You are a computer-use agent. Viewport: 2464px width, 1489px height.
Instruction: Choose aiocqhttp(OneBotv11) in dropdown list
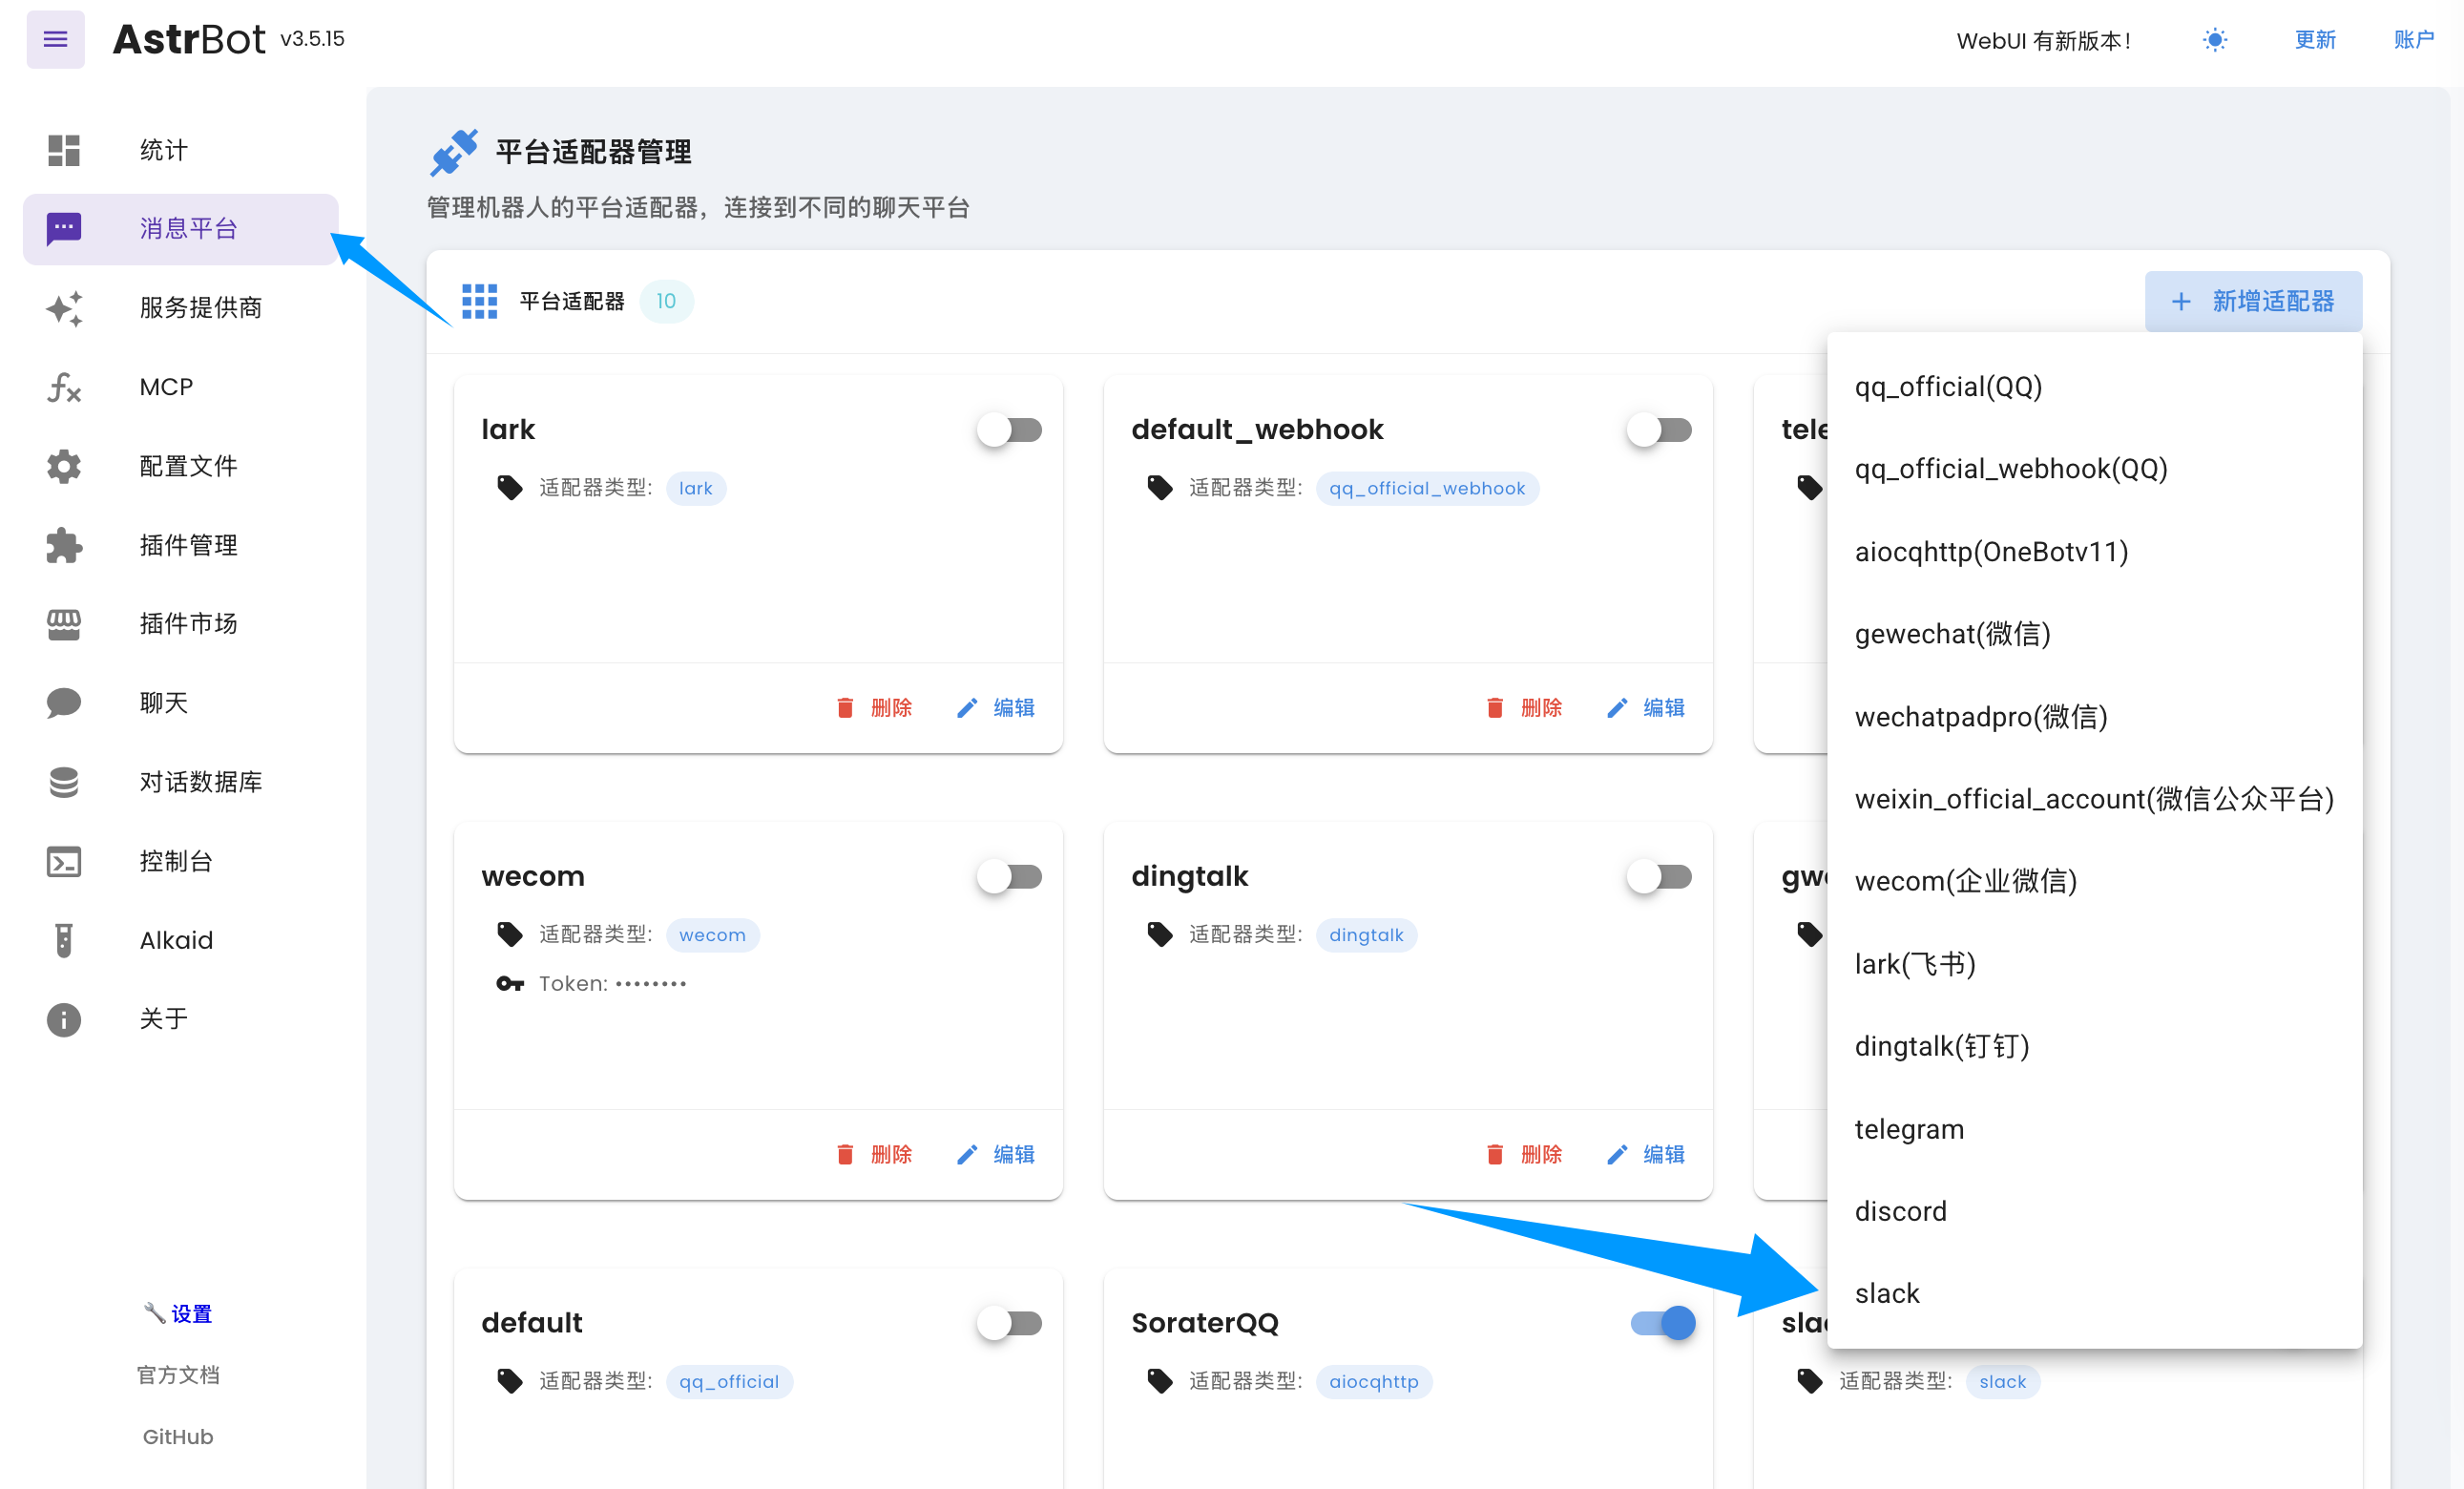click(1991, 552)
